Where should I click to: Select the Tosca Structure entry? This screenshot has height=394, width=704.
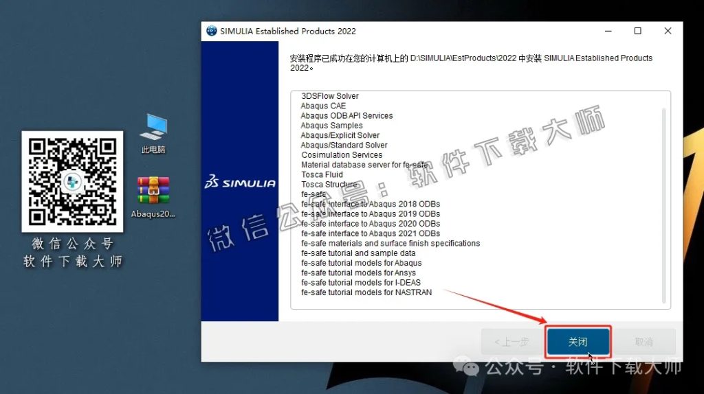pos(329,185)
